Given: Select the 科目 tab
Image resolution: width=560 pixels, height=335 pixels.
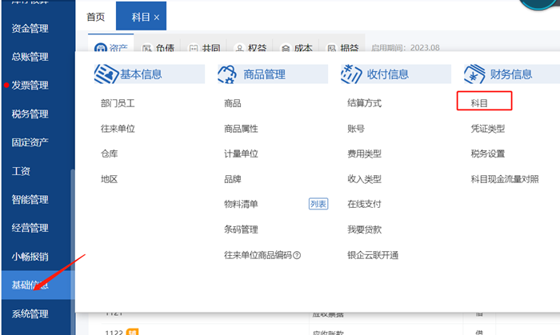Looking at the screenshot, I should (x=141, y=17).
